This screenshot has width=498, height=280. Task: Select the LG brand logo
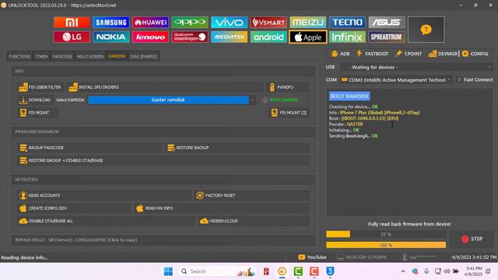72,37
